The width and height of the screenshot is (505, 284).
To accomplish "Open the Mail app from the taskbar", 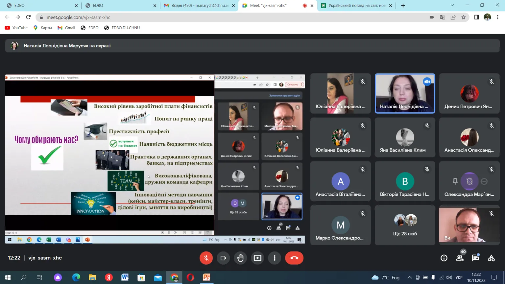I will pos(158,277).
